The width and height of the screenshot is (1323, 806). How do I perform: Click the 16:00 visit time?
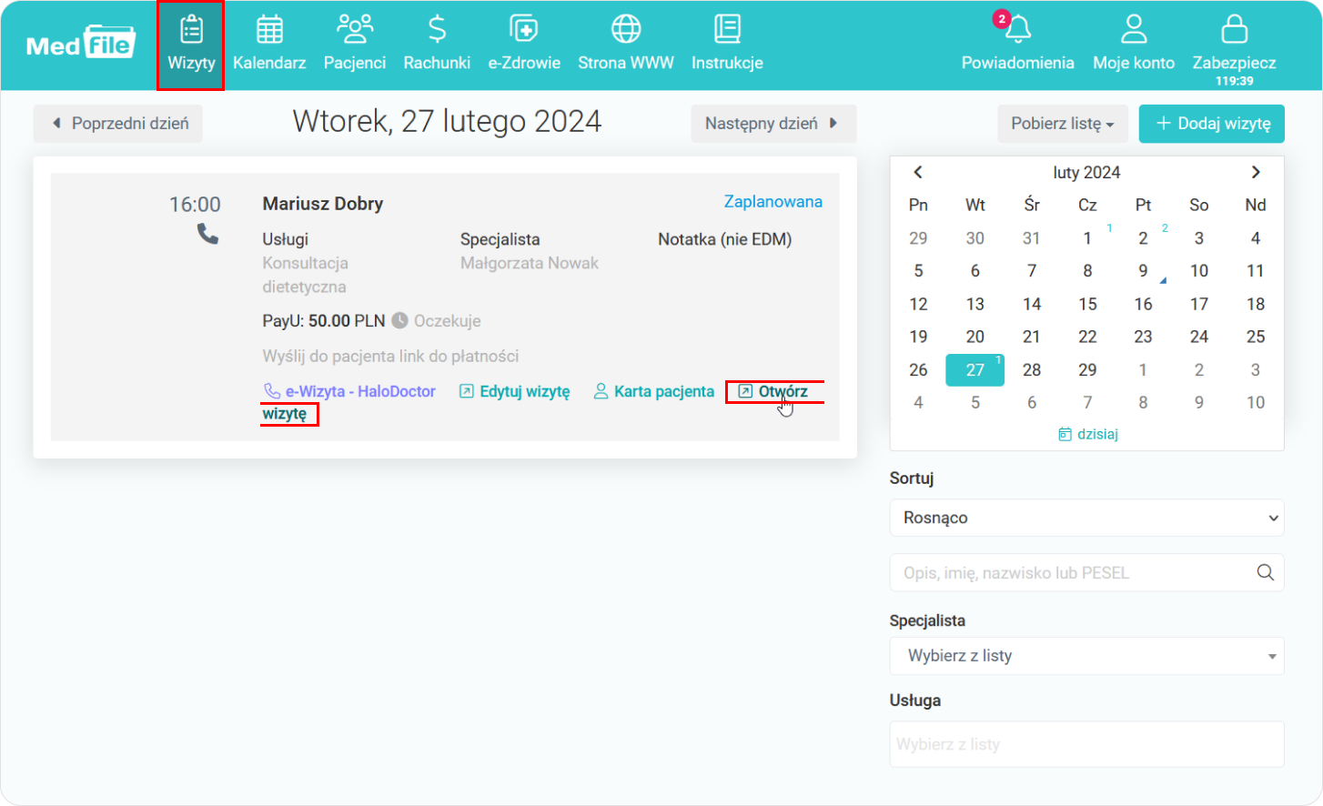[x=195, y=205]
